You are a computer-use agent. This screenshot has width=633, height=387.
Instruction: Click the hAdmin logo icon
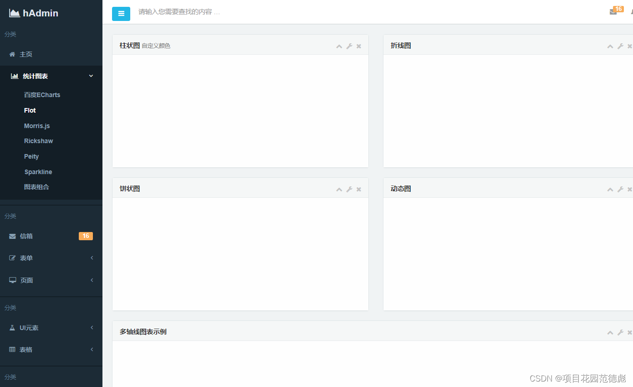tap(15, 13)
